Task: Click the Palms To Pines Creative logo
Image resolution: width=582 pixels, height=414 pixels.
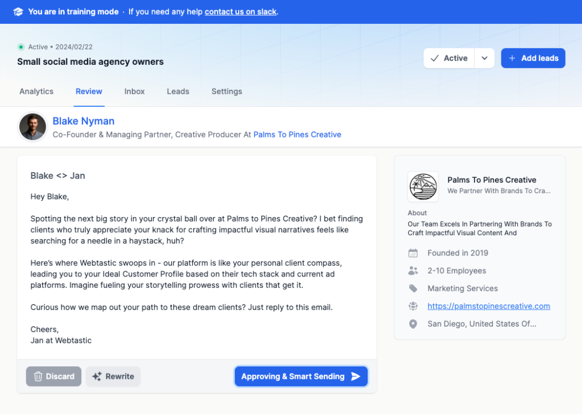Action: [423, 186]
